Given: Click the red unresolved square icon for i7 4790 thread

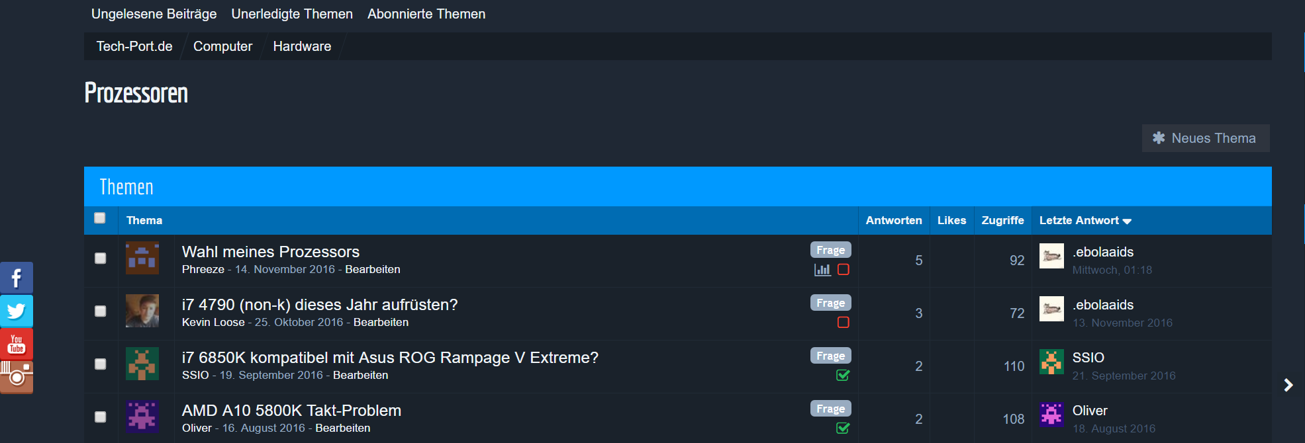Looking at the screenshot, I should point(843,323).
